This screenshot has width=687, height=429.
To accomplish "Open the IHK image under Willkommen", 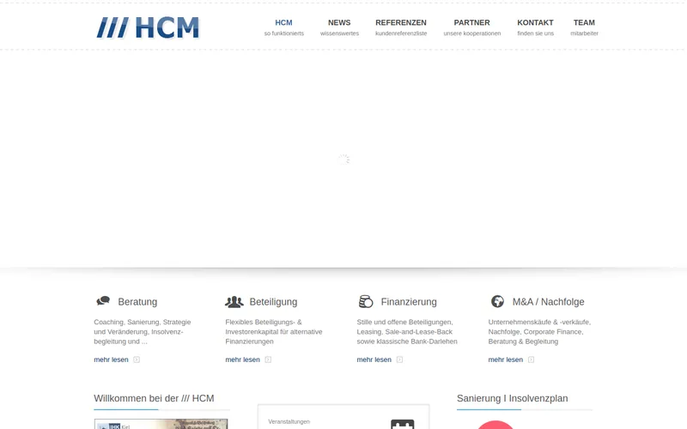I will [161, 424].
